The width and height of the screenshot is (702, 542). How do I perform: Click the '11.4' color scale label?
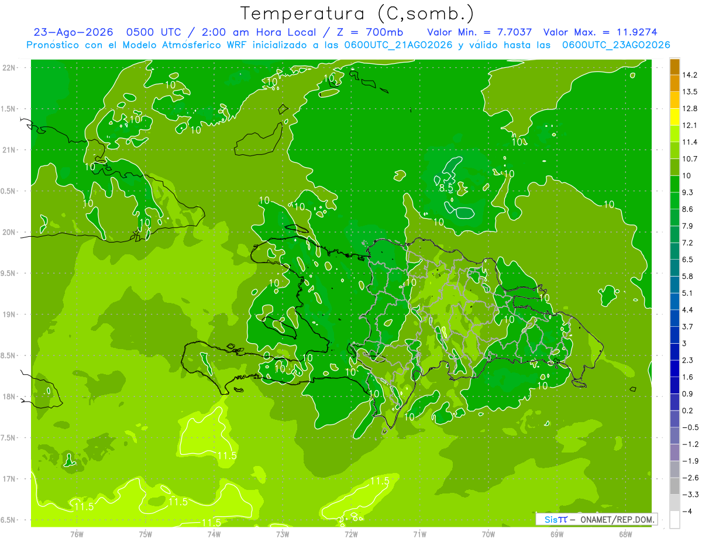690,141
